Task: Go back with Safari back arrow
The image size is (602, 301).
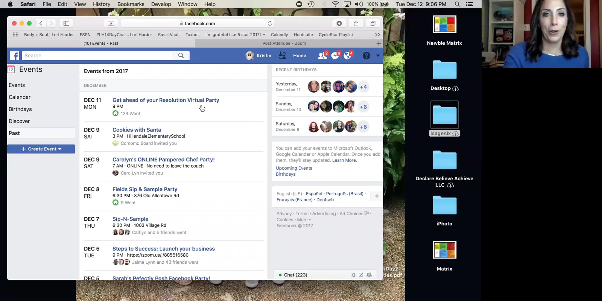Action: tap(41, 23)
